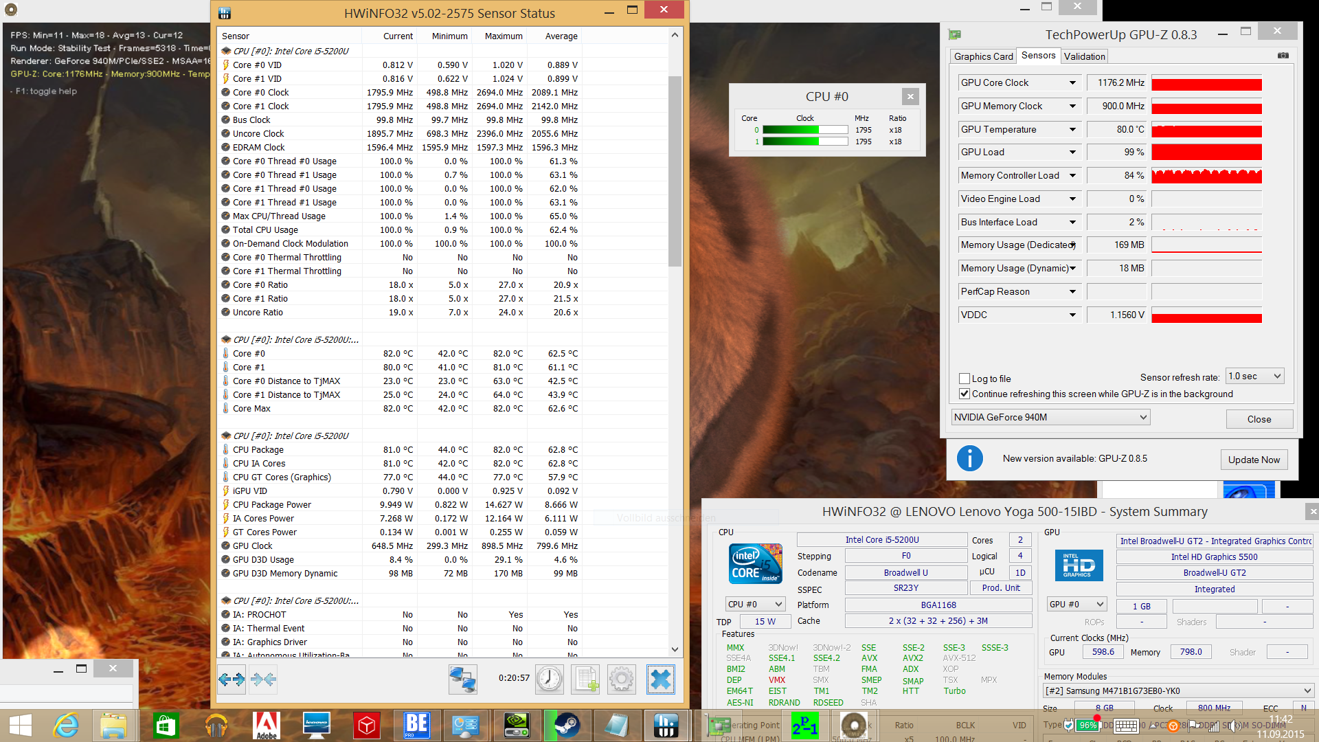Click the remote network computers icon
Viewport: 1319px width, 742px height.
462,679
